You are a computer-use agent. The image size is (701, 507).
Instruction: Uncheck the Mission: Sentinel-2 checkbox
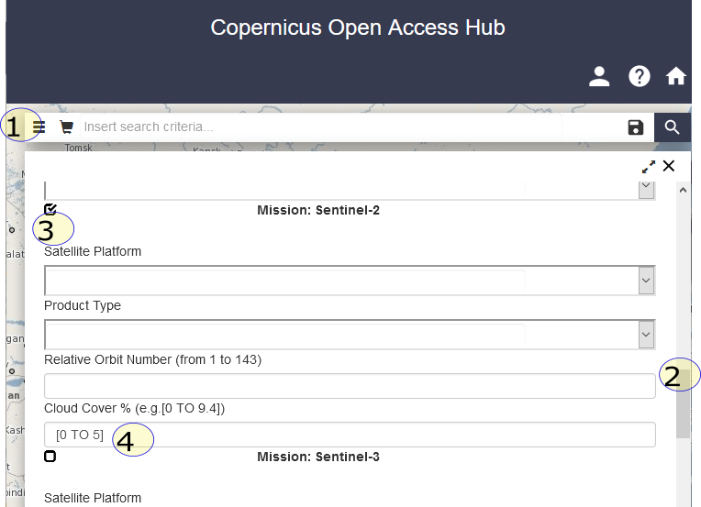50,210
